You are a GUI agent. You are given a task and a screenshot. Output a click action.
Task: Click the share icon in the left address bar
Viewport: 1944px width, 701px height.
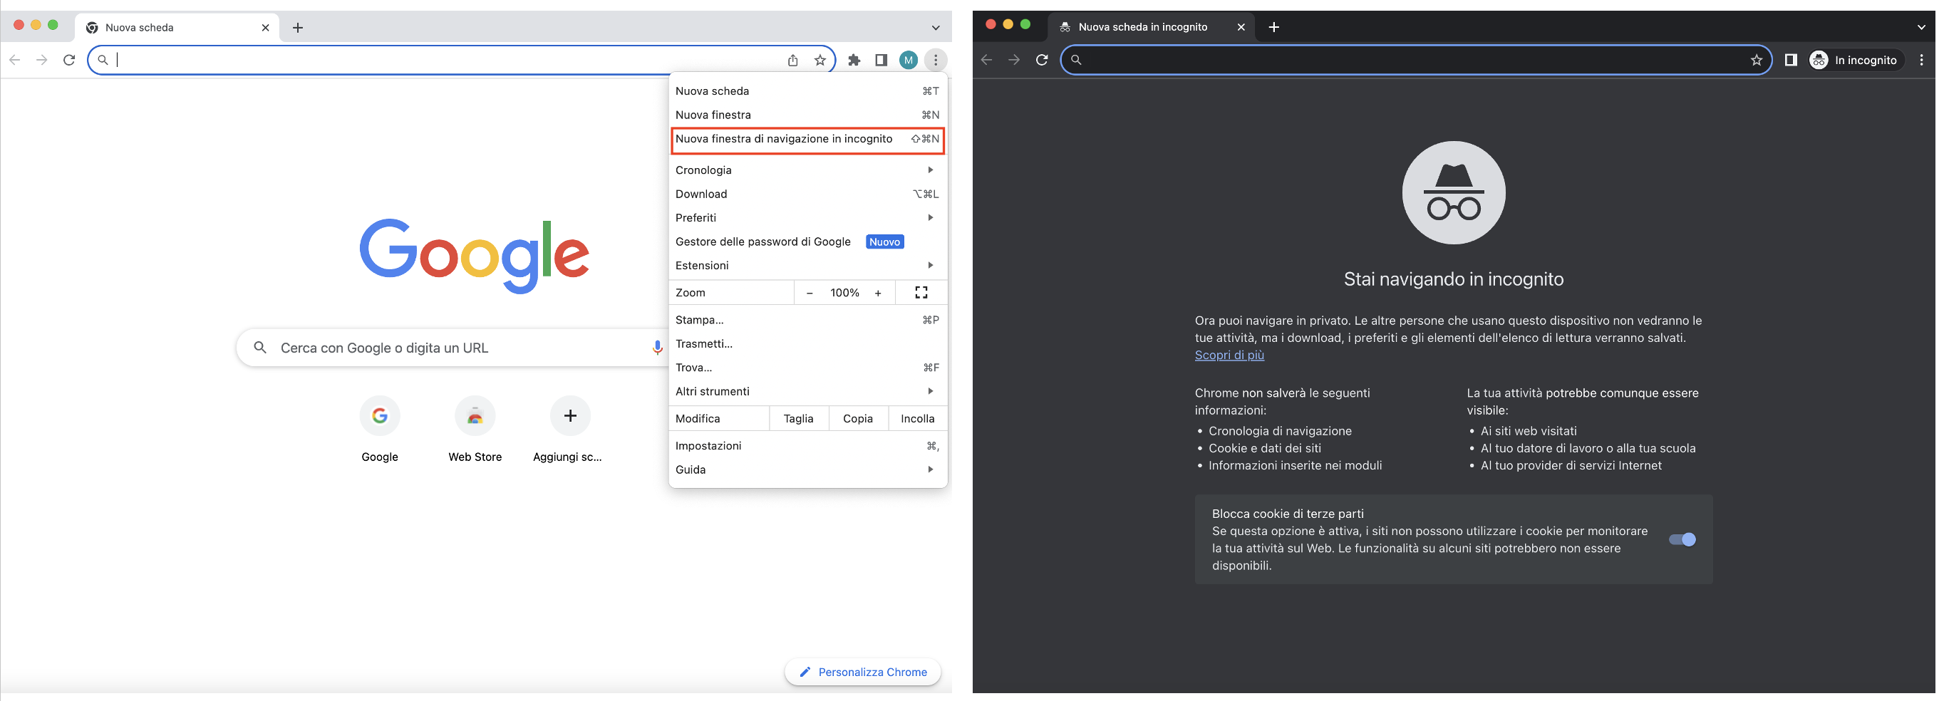(792, 61)
